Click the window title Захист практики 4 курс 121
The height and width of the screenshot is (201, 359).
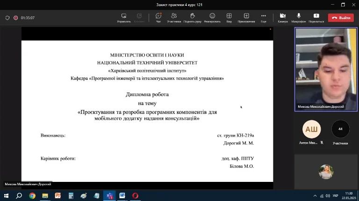coord(179,5)
